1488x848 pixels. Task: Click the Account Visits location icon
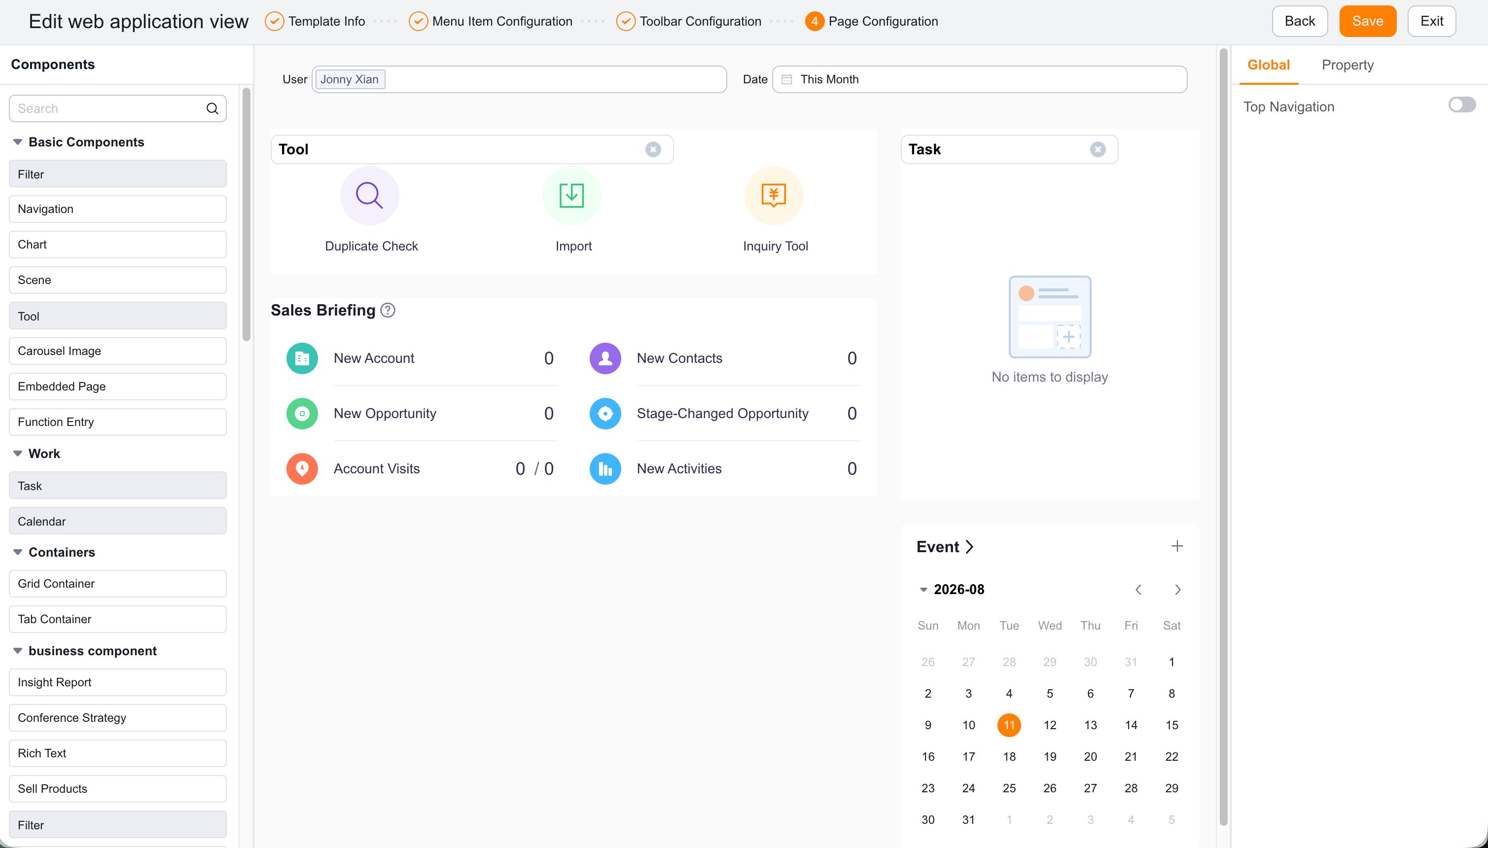coord(302,469)
